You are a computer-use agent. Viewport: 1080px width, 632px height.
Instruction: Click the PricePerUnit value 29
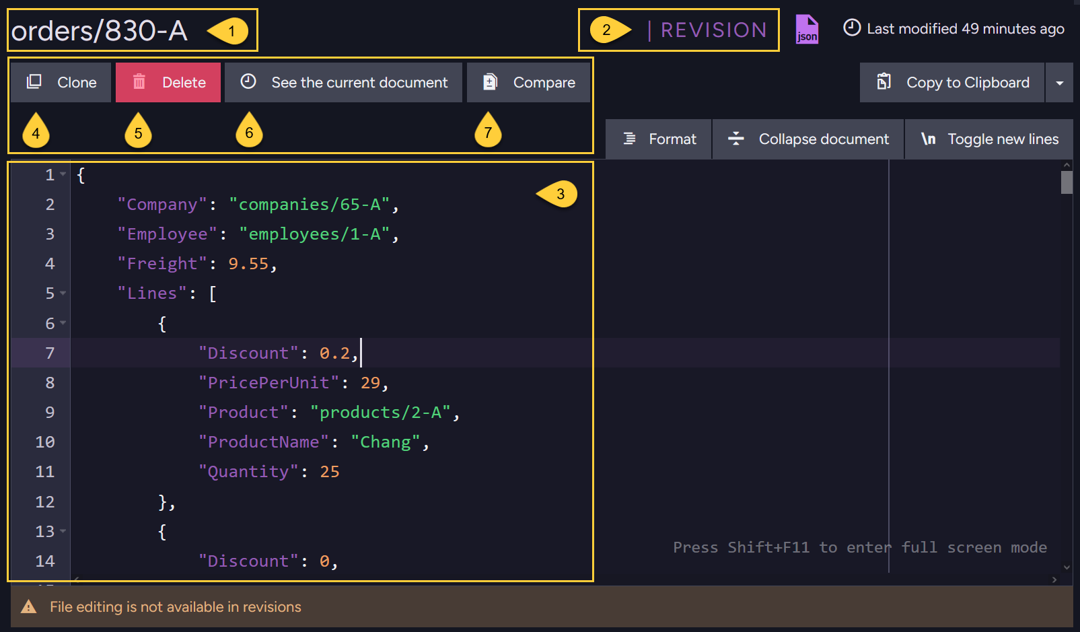pyautogui.click(x=370, y=383)
